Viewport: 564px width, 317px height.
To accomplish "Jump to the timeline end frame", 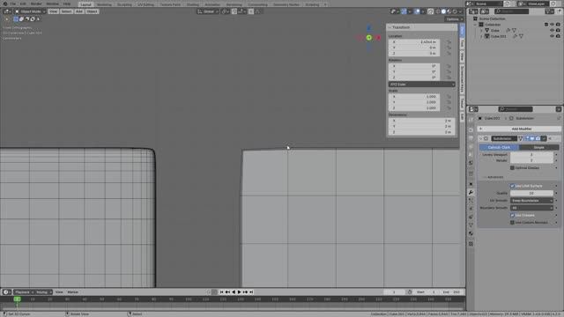I will point(251,292).
